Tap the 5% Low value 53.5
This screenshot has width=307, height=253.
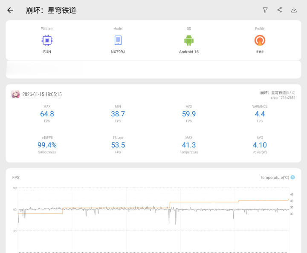[118, 145]
